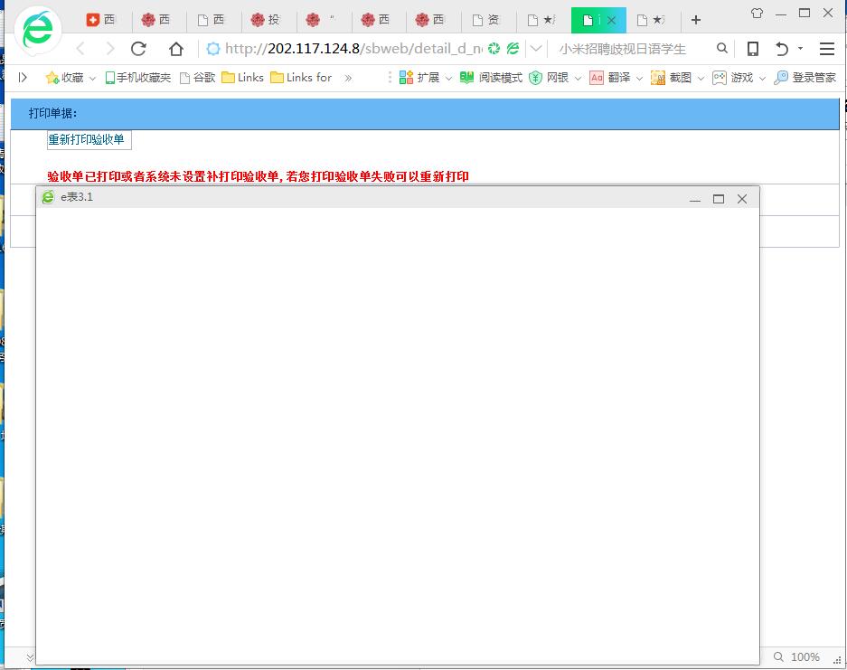Show more bookmarks with the » chevron
The width and height of the screenshot is (847, 670).
pyautogui.click(x=348, y=78)
